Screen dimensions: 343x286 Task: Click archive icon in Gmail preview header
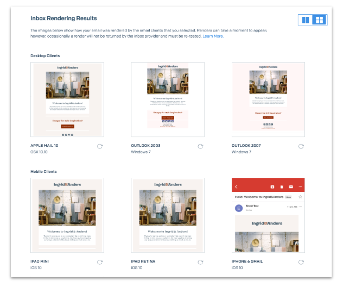coord(272,186)
